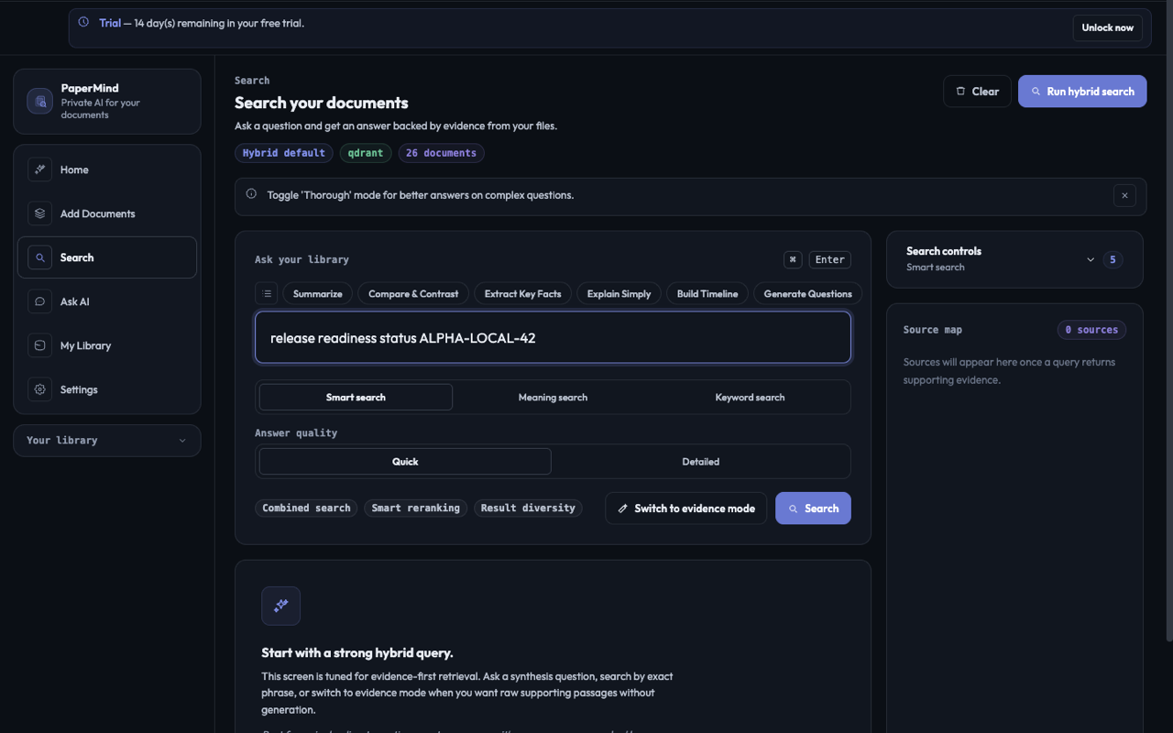Viewport: 1173px width, 733px height.
Task: Click the My Library icon
Action: [x=39, y=345]
